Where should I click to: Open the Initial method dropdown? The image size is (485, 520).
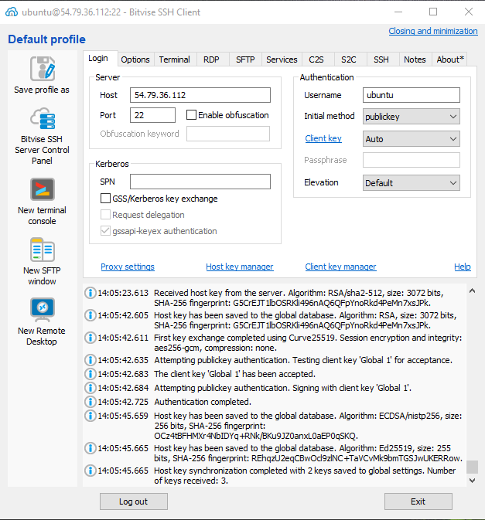coord(411,117)
